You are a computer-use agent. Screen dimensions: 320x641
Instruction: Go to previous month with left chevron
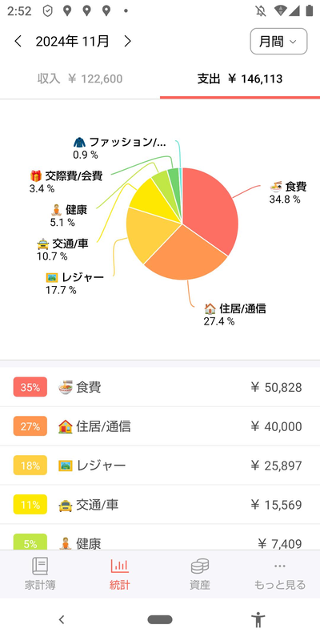[x=18, y=42]
